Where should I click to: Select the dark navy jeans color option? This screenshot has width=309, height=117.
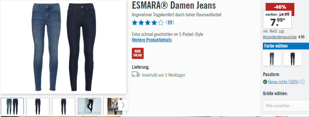292,59
